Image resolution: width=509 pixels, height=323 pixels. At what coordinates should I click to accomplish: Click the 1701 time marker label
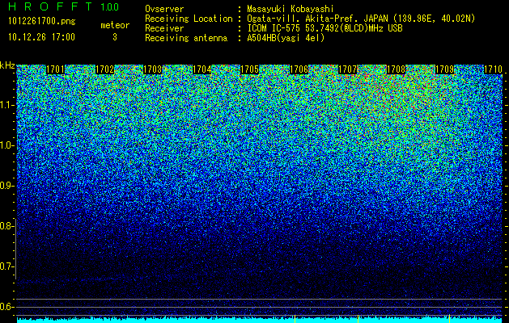(56, 69)
